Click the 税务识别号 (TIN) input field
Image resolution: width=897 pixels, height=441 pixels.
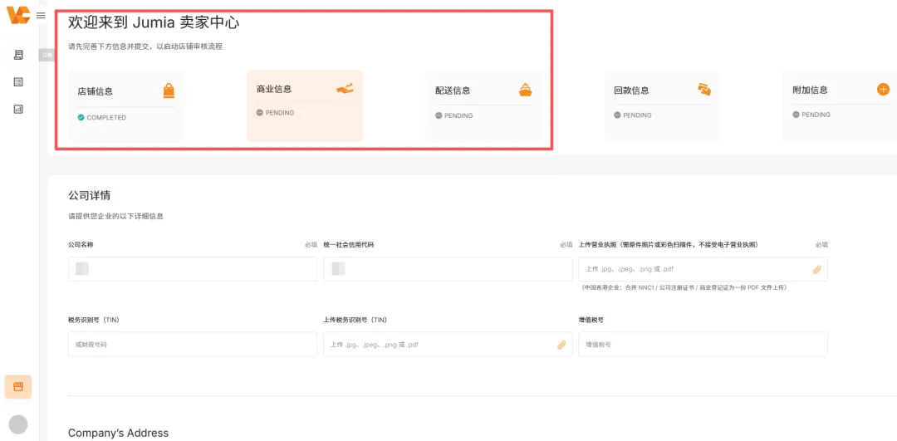point(192,345)
